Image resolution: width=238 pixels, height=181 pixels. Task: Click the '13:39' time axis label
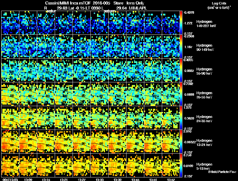(x=118, y=180)
